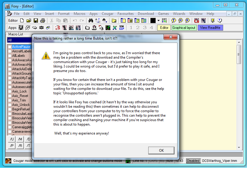247x169 pixels.
Task: Open the Favourites menu
Action: click(x=126, y=14)
